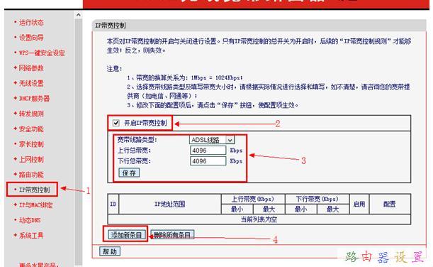Open 家长控制 menu item
The height and width of the screenshot is (267, 433).
tap(31, 144)
